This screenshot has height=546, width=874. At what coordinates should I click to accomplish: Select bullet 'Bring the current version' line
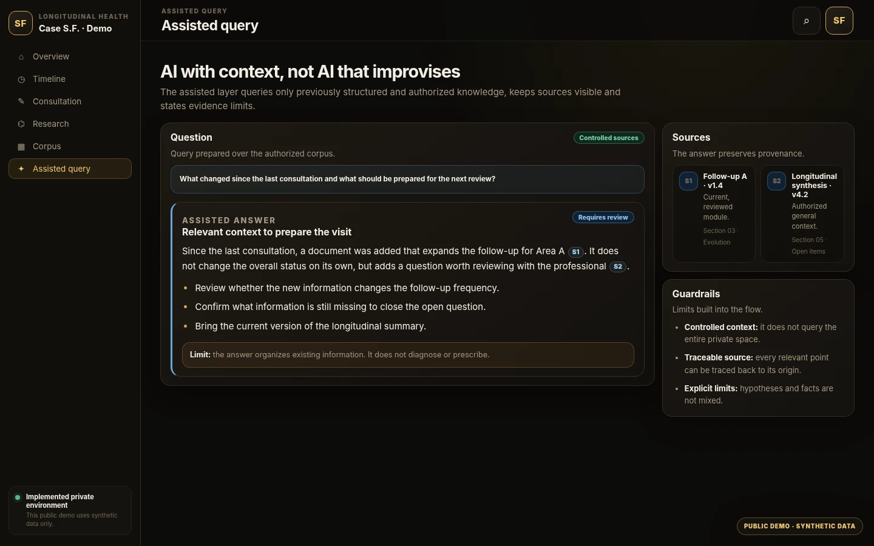pos(310,326)
